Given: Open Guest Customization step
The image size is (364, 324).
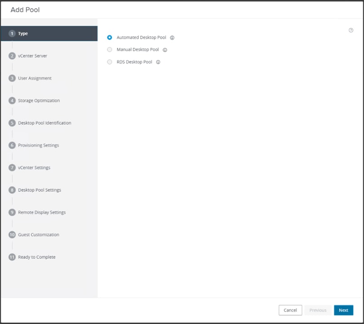Looking at the screenshot, I should click(x=39, y=234).
